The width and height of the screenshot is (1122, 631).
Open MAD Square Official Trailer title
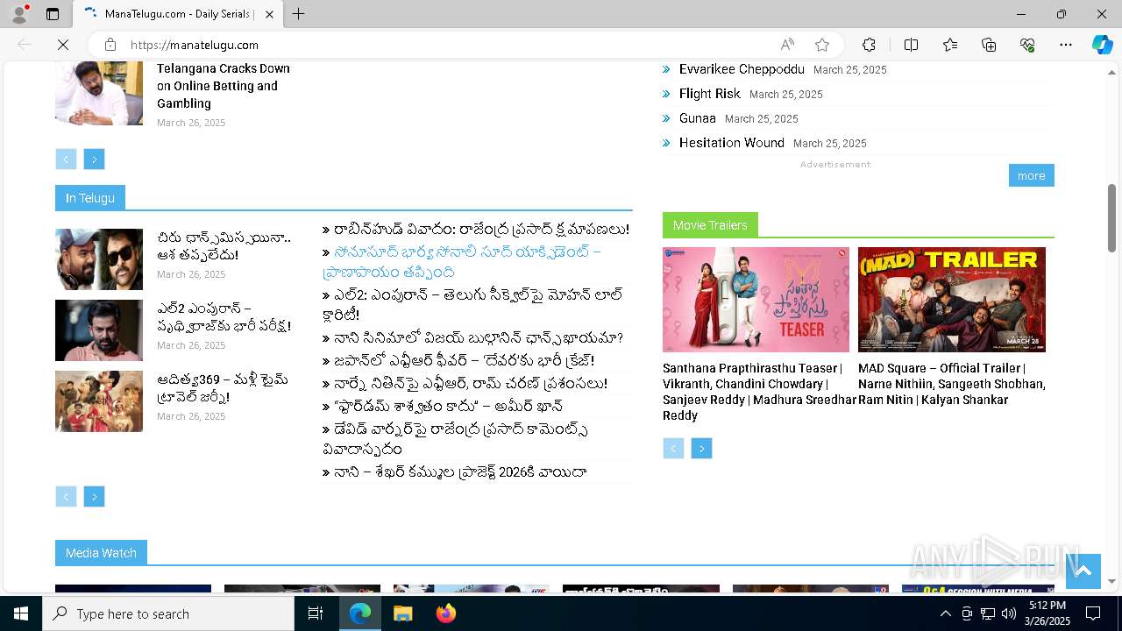952,384
